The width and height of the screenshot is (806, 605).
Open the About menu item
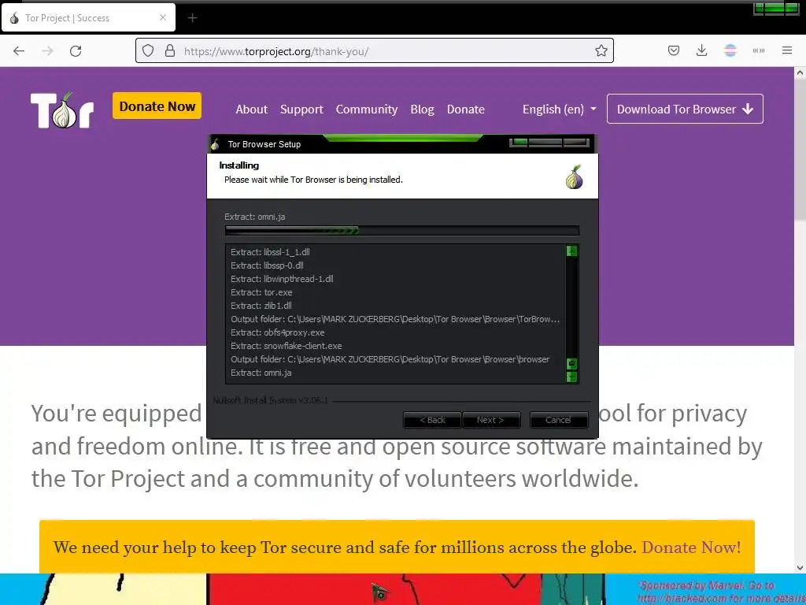click(251, 109)
